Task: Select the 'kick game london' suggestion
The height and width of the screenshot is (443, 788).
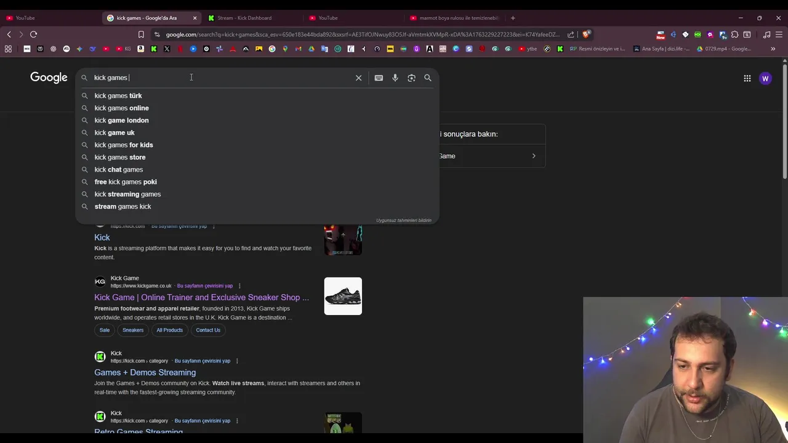Action: (257, 120)
